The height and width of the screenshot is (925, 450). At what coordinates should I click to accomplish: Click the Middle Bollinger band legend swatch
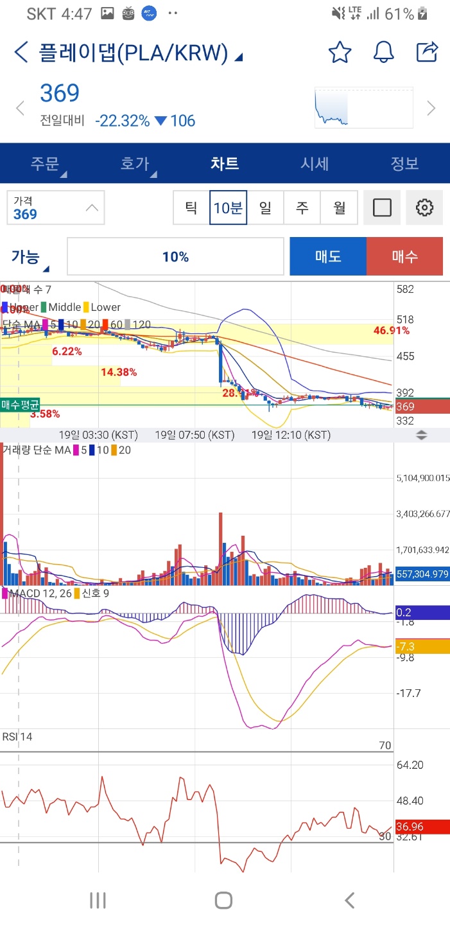coord(44,307)
